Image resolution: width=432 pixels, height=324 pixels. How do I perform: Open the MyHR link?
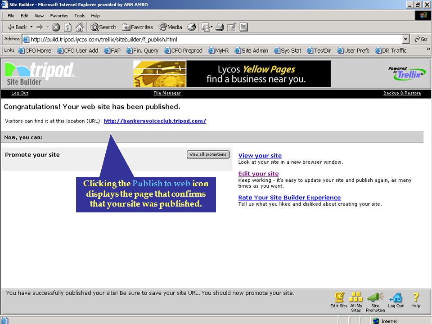click(219, 51)
